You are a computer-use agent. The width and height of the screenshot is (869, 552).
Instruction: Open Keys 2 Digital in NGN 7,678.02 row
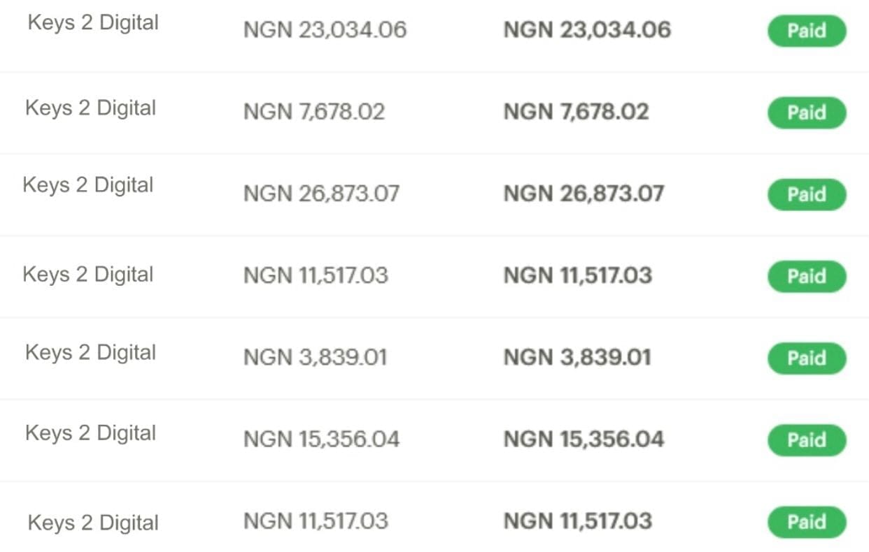tap(90, 108)
